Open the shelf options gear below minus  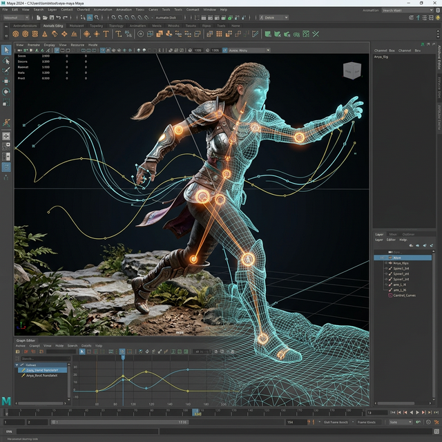(6, 36)
